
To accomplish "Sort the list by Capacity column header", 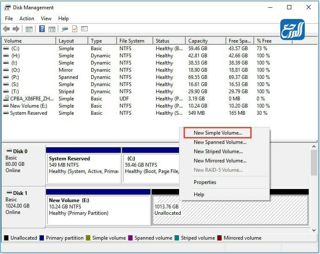I will point(198,41).
